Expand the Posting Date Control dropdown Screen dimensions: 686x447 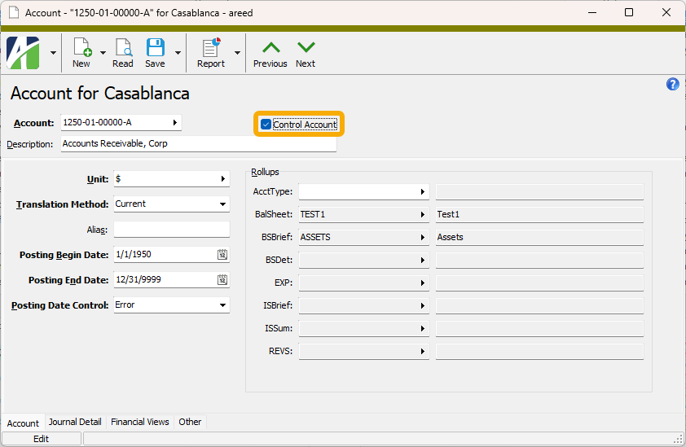pos(223,305)
